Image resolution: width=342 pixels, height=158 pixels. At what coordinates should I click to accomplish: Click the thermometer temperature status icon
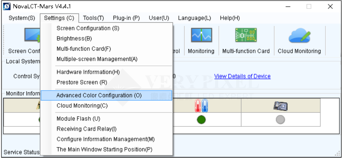(x=201, y=106)
